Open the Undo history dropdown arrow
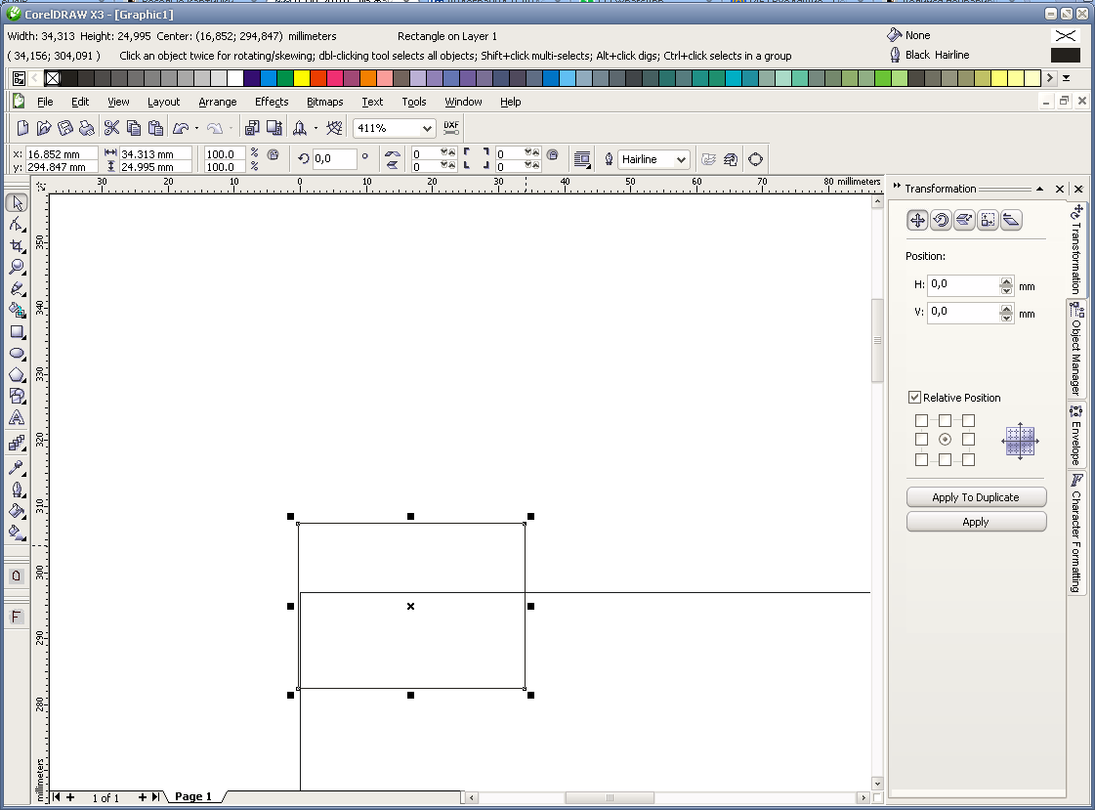 point(197,128)
